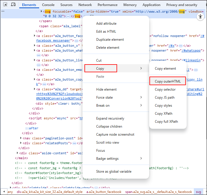Open the accessibility tree round button
Image resolution: width=207 pixels, height=195 pixels.
(x=200, y=17)
